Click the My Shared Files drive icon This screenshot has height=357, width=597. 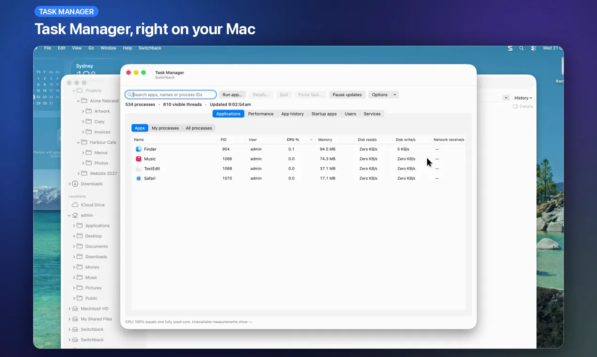pyautogui.click(x=75, y=319)
